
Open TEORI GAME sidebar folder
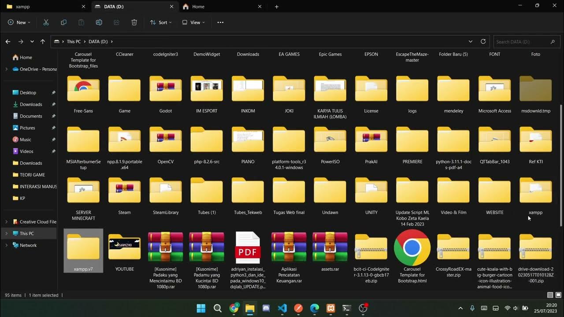coord(30,175)
